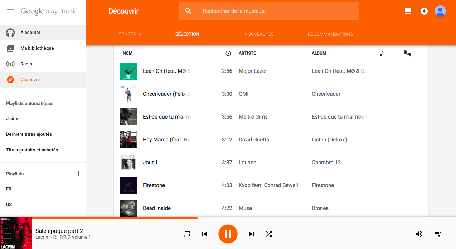Click the now-playing Lacrim album art
456x249 pixels.
[x=16, y=233]
